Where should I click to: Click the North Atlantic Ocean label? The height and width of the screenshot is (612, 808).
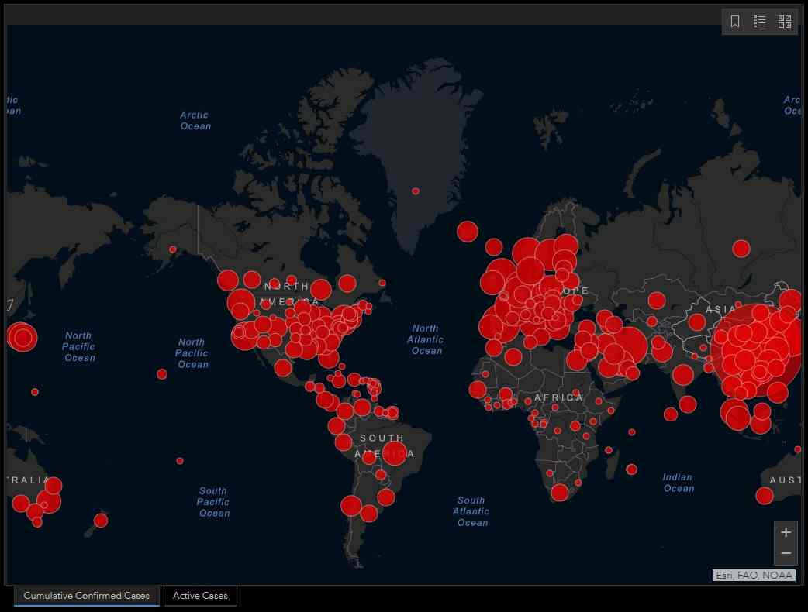(x=426, y=339)
